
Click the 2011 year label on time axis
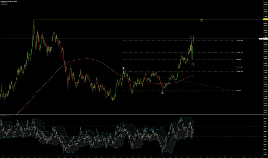22,157
